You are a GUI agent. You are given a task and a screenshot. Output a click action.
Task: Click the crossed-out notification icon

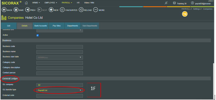[166, 3]
